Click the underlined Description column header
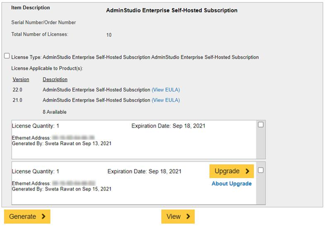Image resolution: width=325 pixels, height=226 pixels. coord(55,79)
